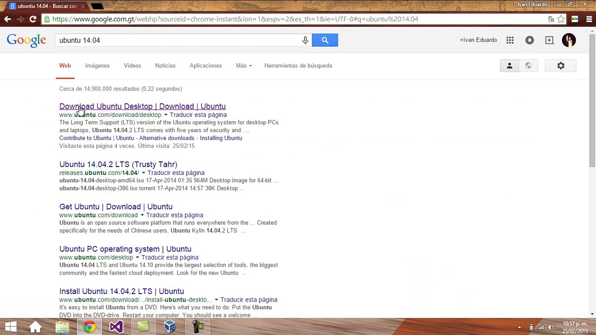
Task: Click the blue magnifier search button
Action: [x=325, y=40]
